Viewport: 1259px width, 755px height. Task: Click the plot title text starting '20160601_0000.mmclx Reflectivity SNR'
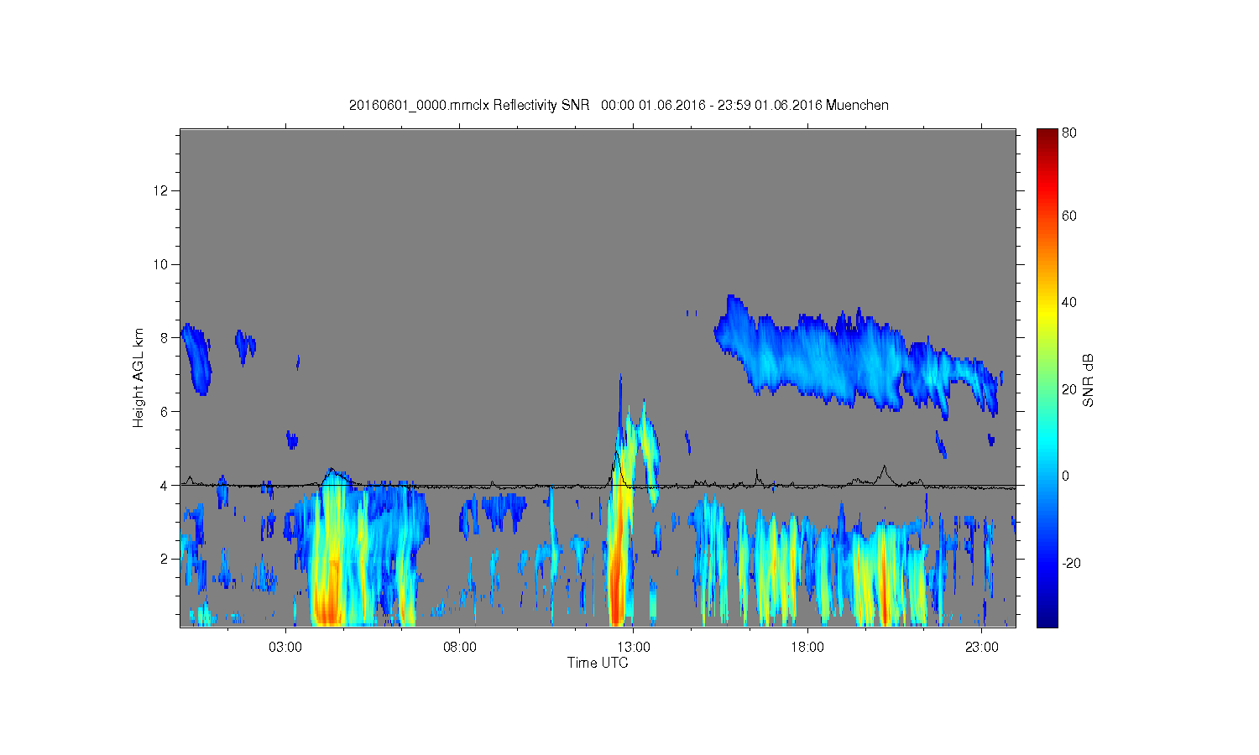[x=619, y=106]
